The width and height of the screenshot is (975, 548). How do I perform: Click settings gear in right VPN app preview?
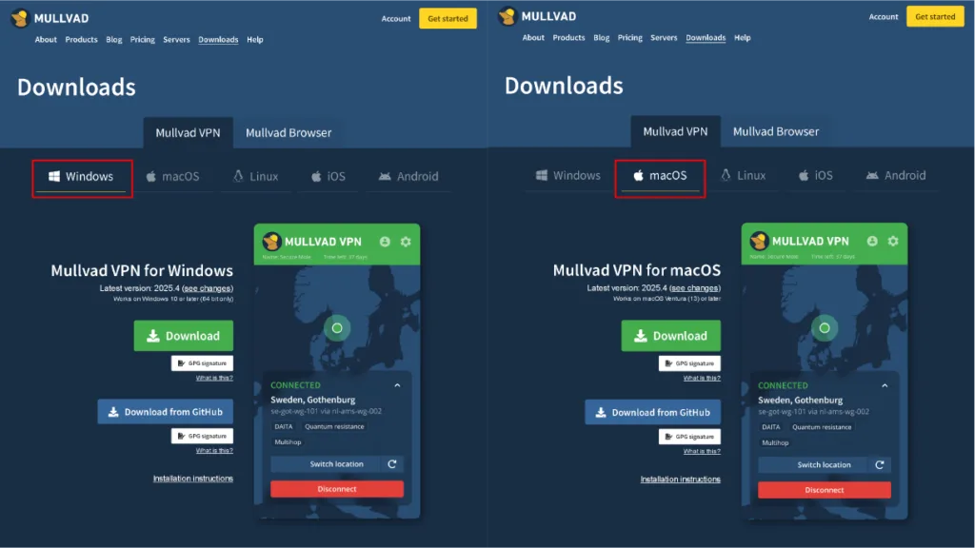point(893,241)
